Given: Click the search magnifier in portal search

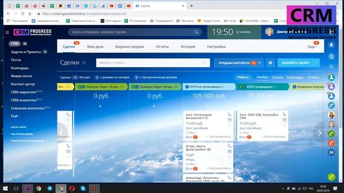Looking at the screenshot, I should pyautogui.click(x=197, y=32).
